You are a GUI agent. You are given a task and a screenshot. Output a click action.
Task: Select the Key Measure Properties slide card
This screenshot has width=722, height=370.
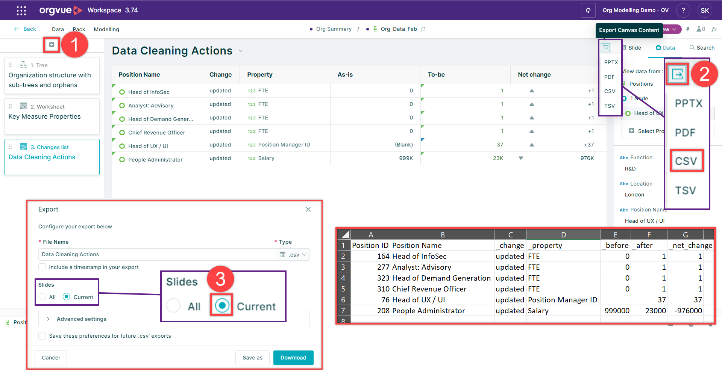point(52,116)
